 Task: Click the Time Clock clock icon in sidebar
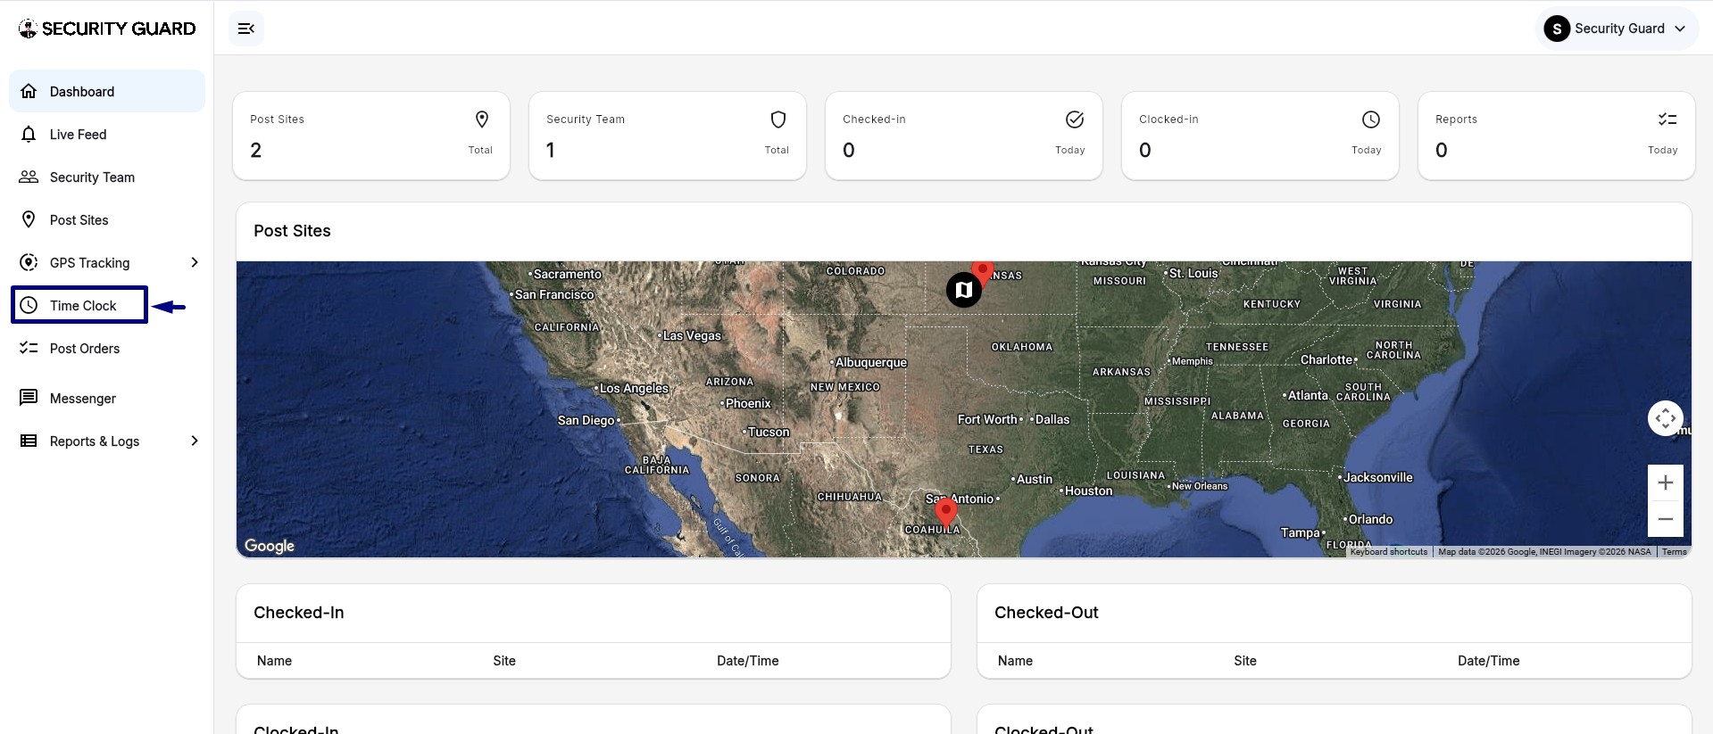pyautogui.click(x=29, y=305)
